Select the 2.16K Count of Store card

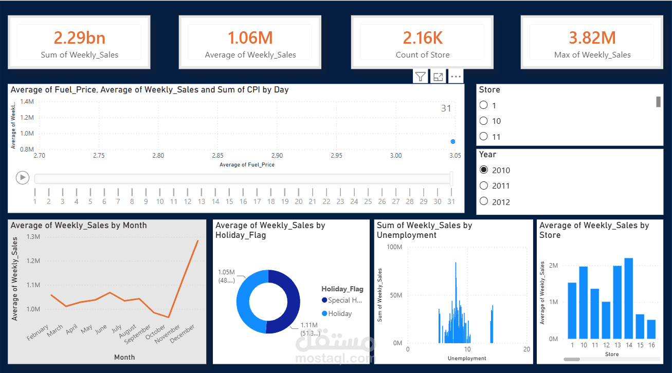point(423,42)
